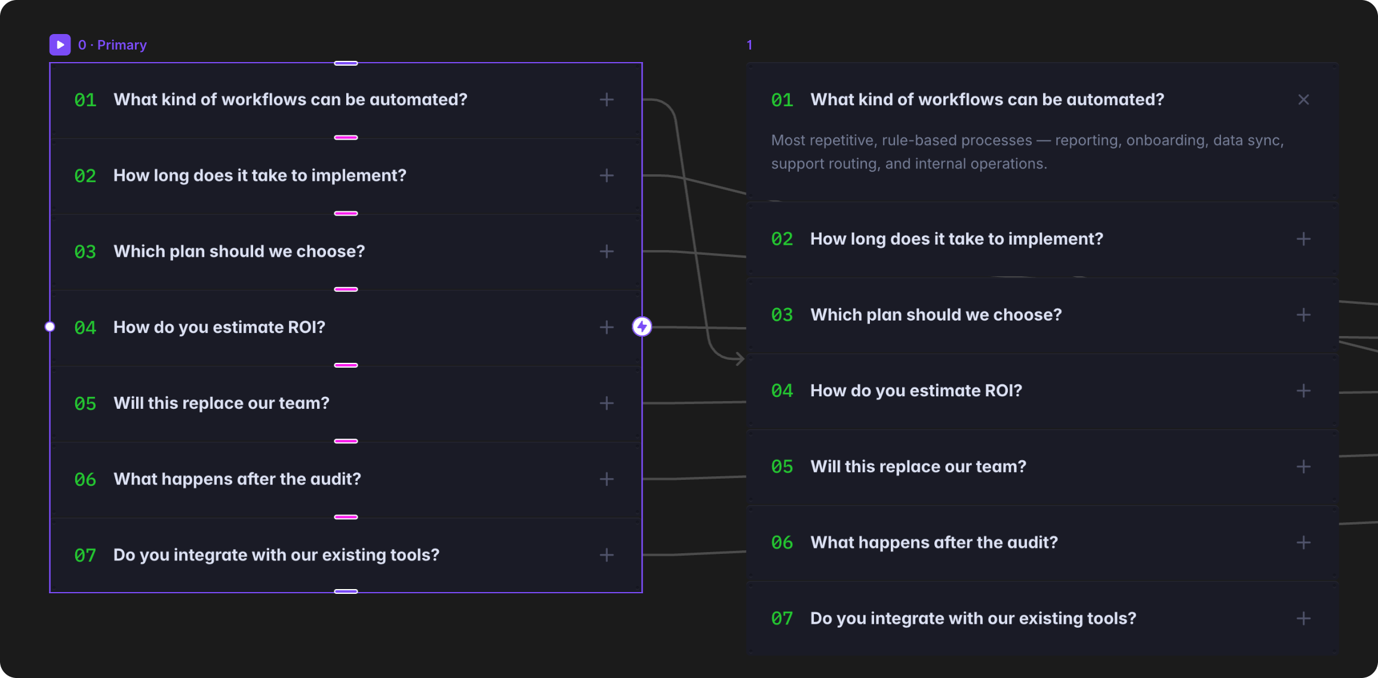Click plus icon for question 04 in Primary
The height and width of the screenshot is (678, 1378).
[x=607, y=327]
